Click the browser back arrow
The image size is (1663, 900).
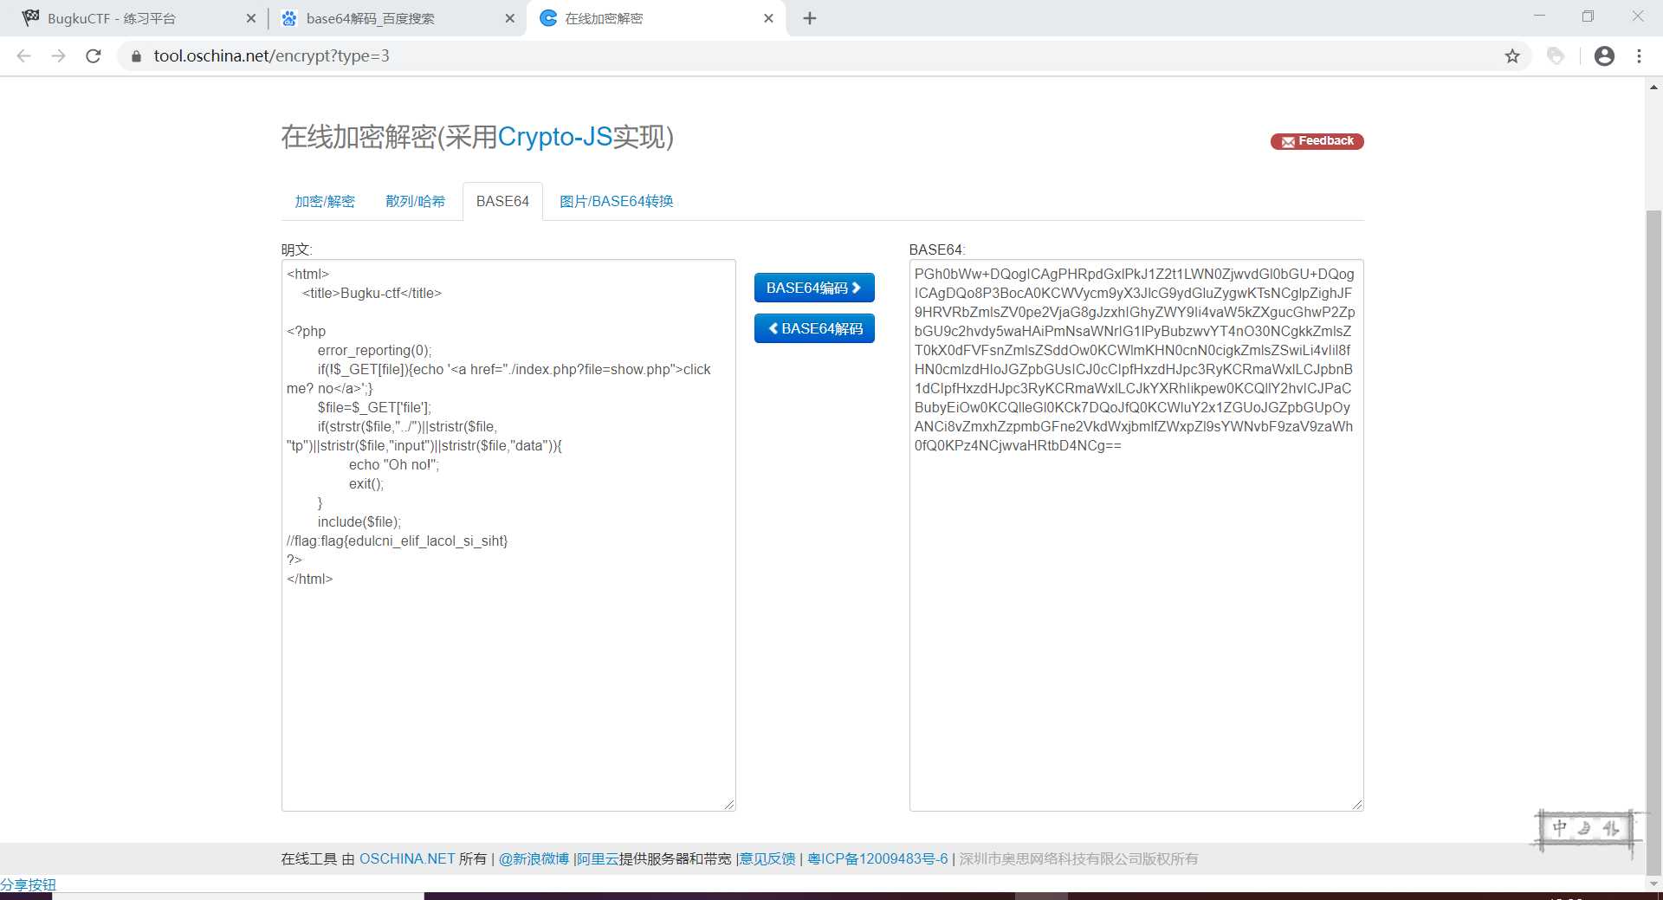click(x=23, y=56)
